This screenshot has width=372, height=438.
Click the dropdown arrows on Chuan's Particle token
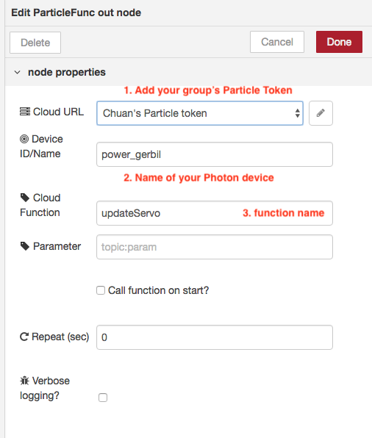[297, 113]
